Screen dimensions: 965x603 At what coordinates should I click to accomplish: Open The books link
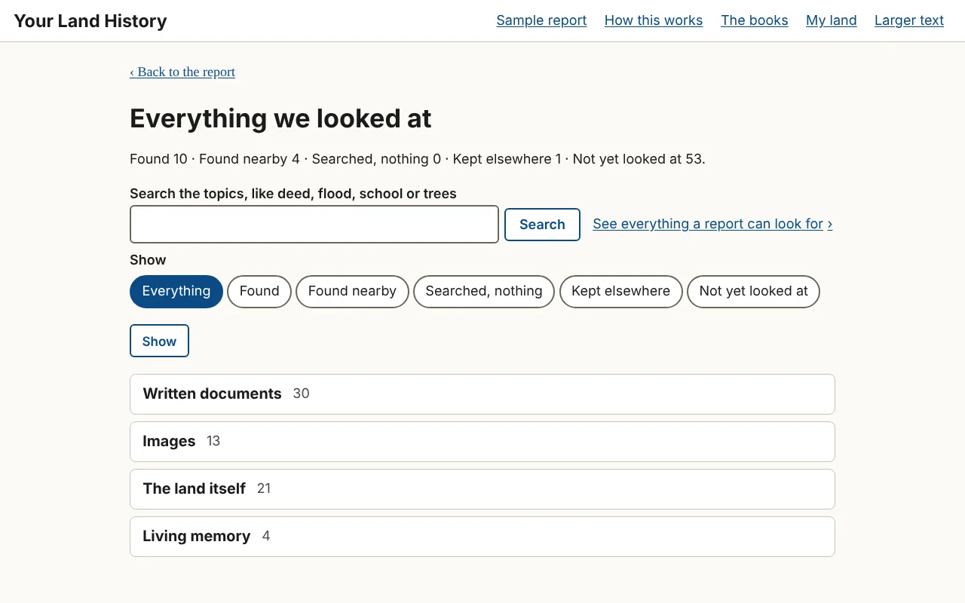click(754, 20)
